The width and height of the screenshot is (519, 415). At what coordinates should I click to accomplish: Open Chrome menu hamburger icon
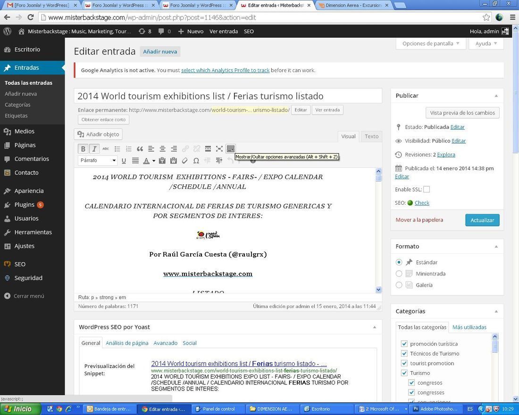click(x=513, y=17)
